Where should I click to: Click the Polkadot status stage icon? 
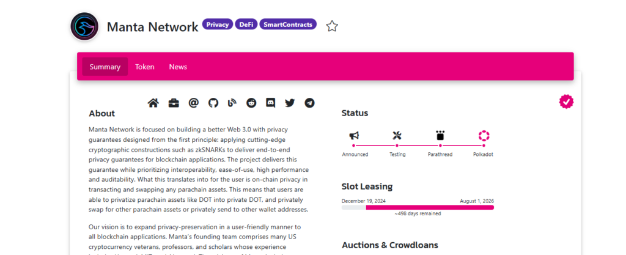coord(484,136)
